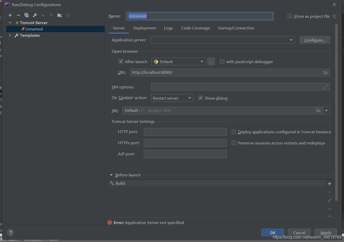
Task: Open help question mark button
Action: [10, 233]
